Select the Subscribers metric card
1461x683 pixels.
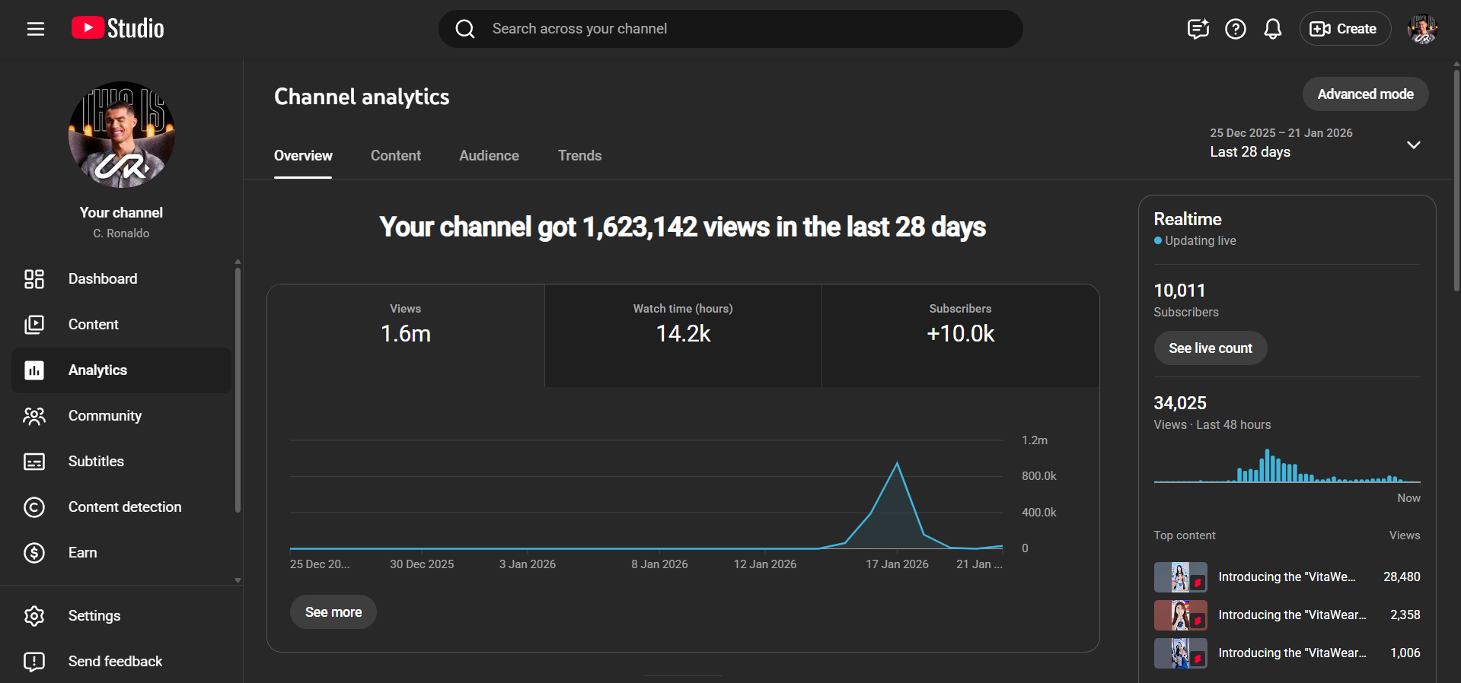click(x=960, y=335)
